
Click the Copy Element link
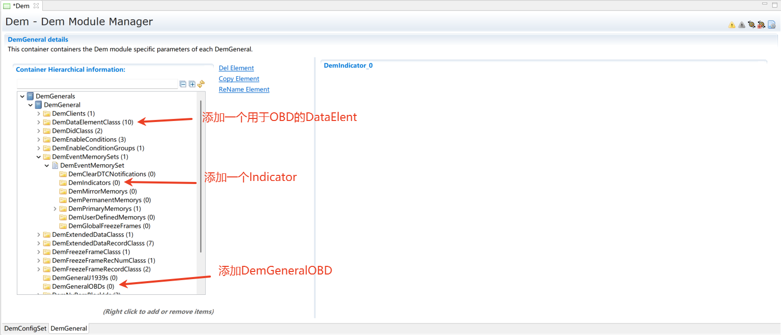(239, 79)
